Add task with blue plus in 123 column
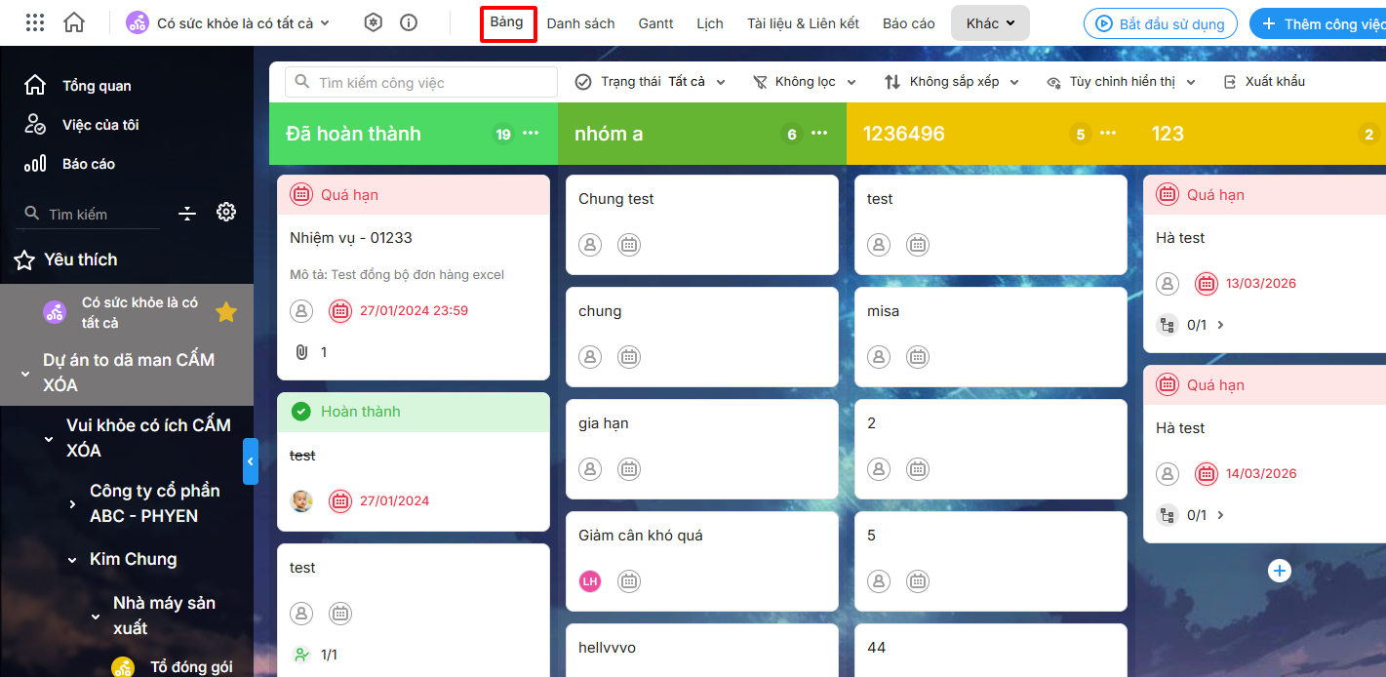 click(x=1280, y=571)
